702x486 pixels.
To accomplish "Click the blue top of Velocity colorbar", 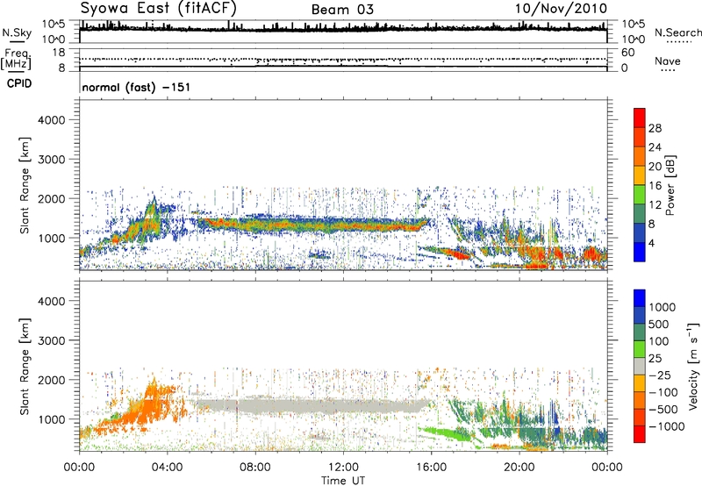I will [640, 298].
